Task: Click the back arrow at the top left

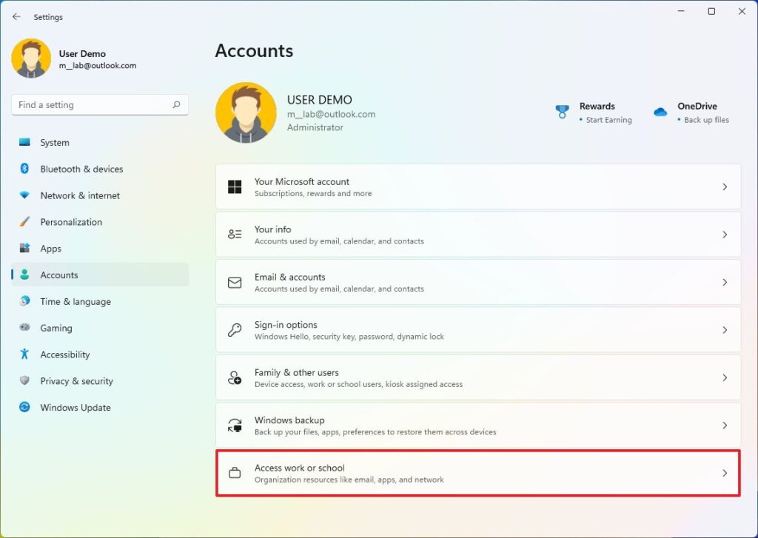Action: click(16, 16)
